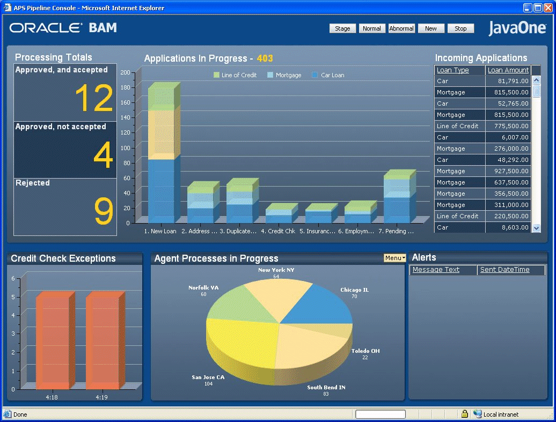Click the 637,500.00 loan amount cell

click(508, 182)
